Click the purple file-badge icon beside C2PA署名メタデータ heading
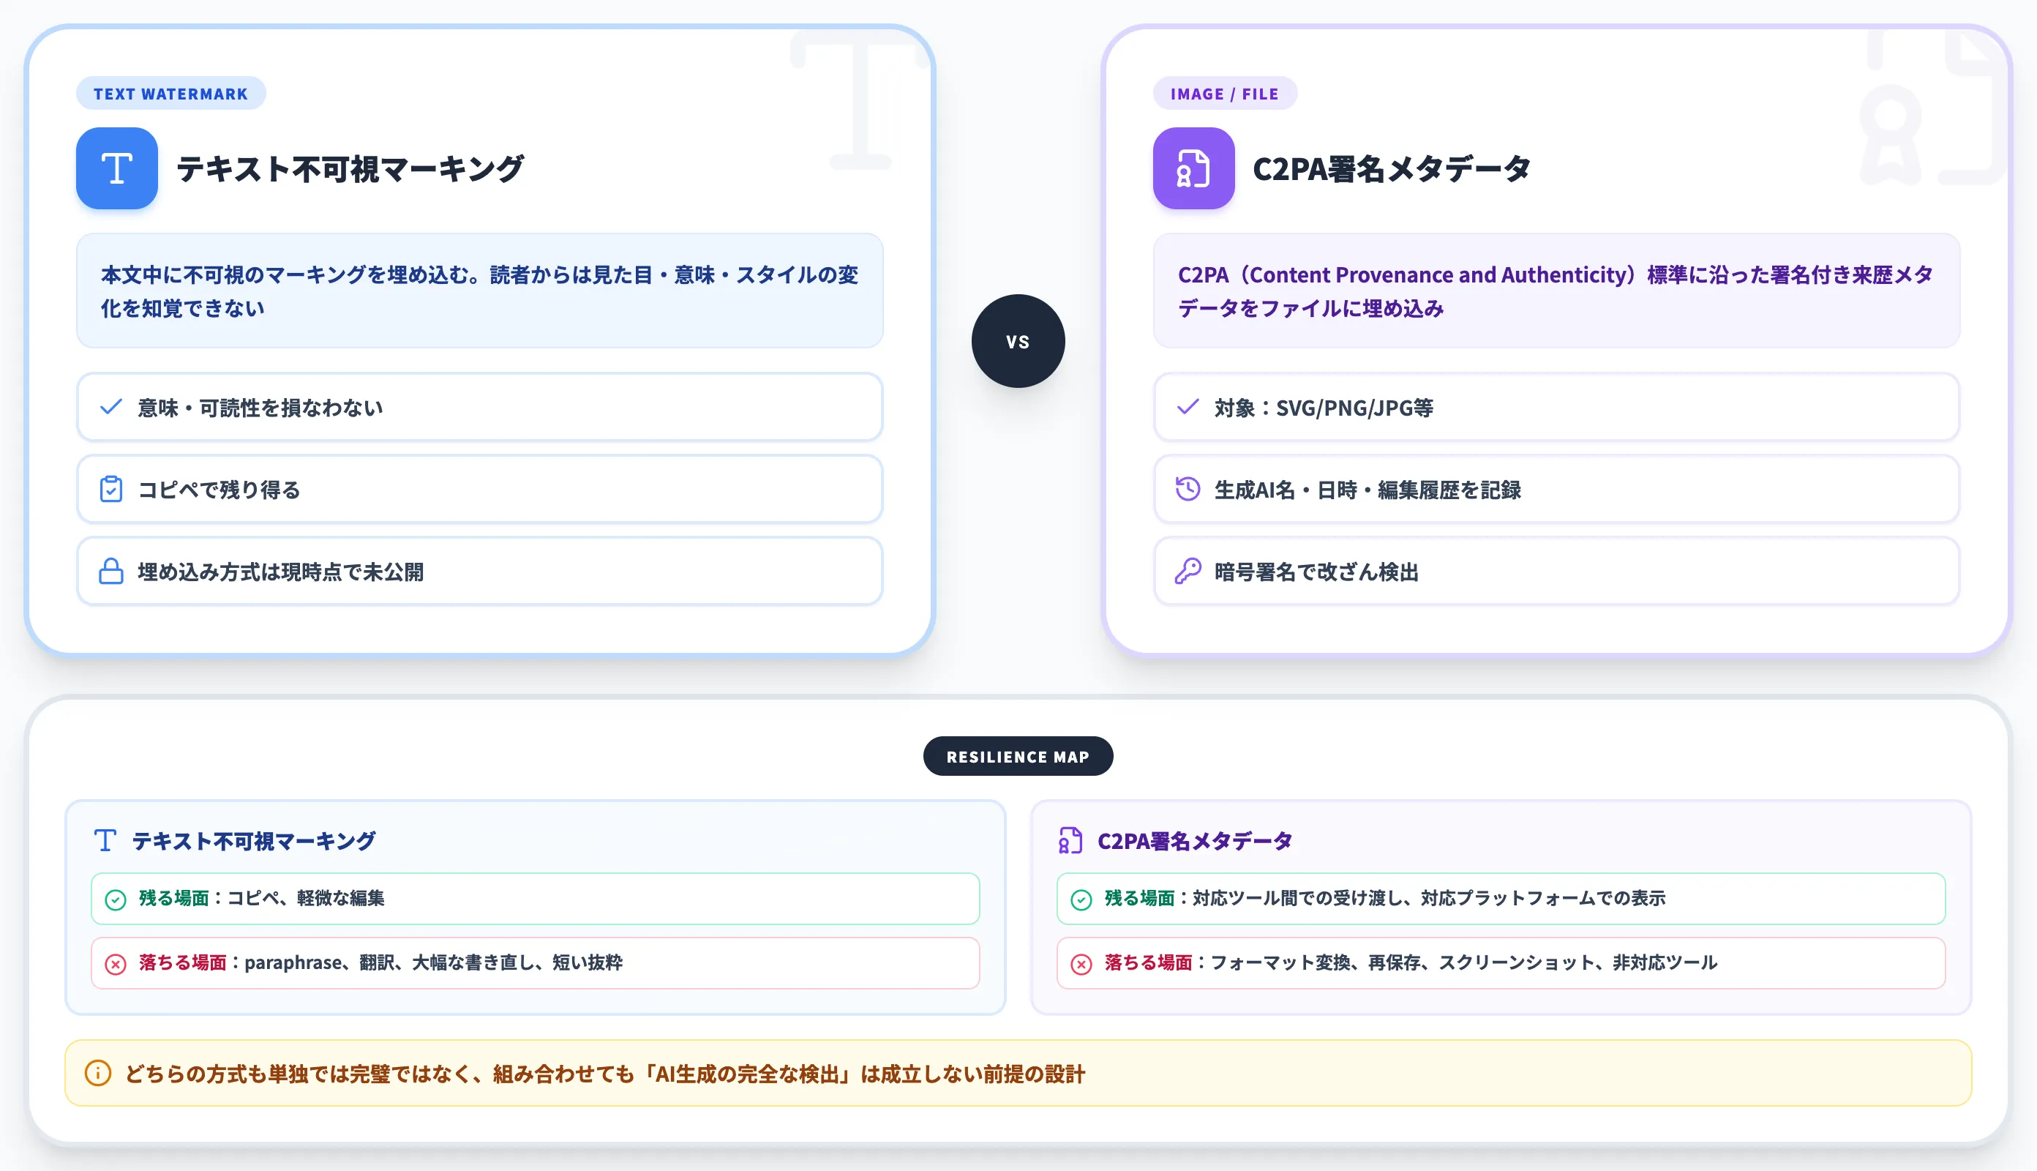The image size is (2037, 1171). point(1193,168)
